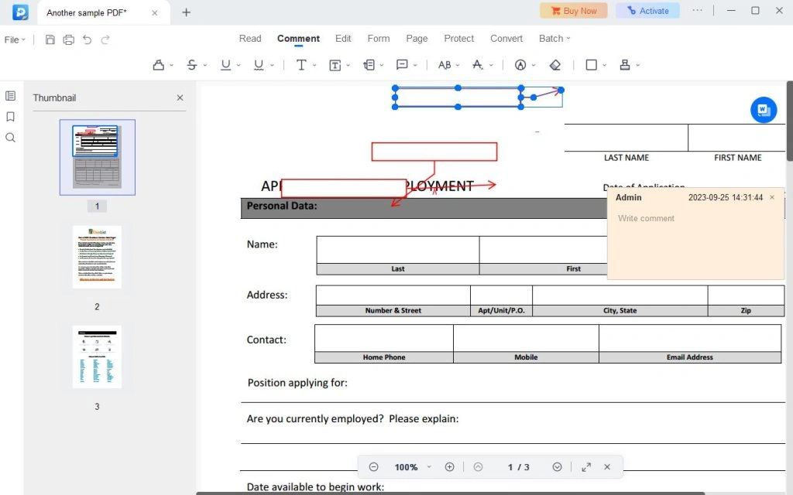
Task: Close the Thumbnail panel
Action: point(180,97)
